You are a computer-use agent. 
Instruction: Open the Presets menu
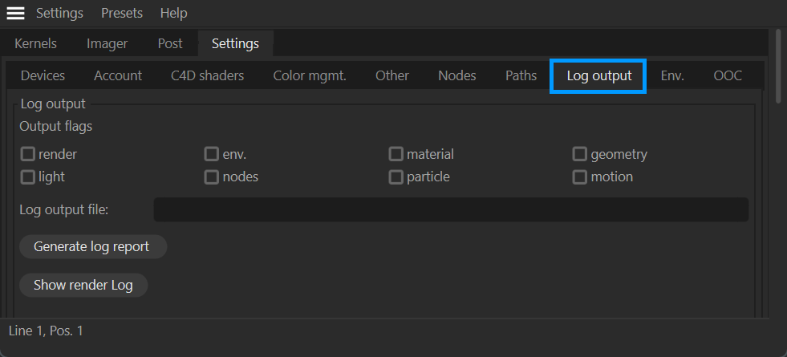[x=122, y=13]
